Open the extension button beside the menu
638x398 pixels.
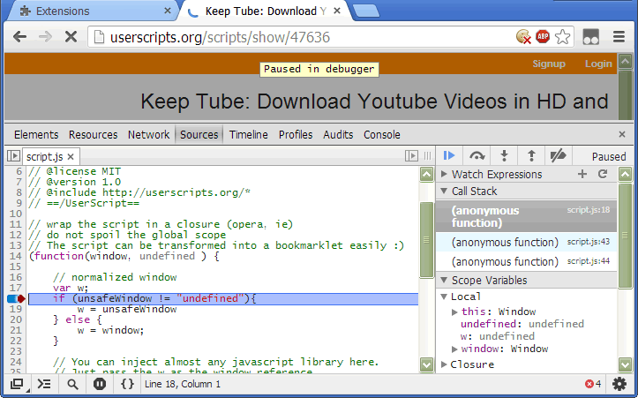point(591,37)
